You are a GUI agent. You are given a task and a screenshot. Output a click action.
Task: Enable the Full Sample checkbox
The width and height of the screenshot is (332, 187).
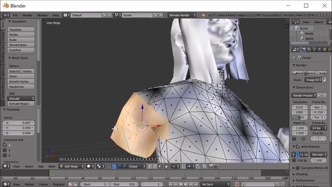click(x=294, y=161)
